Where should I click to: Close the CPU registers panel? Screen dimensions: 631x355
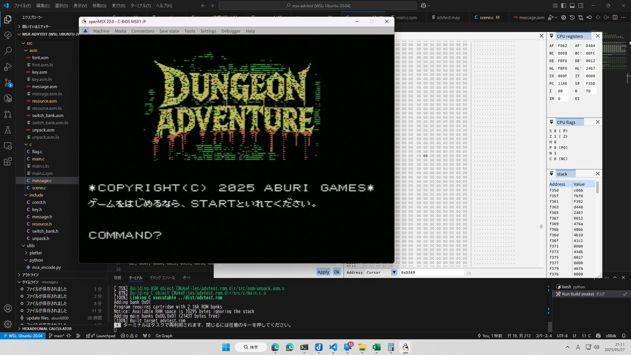(597, 36)
